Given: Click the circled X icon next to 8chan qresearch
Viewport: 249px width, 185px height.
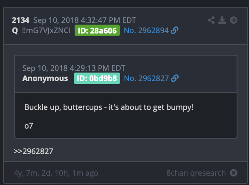Looking at the screenshot, I should (234, 173).
